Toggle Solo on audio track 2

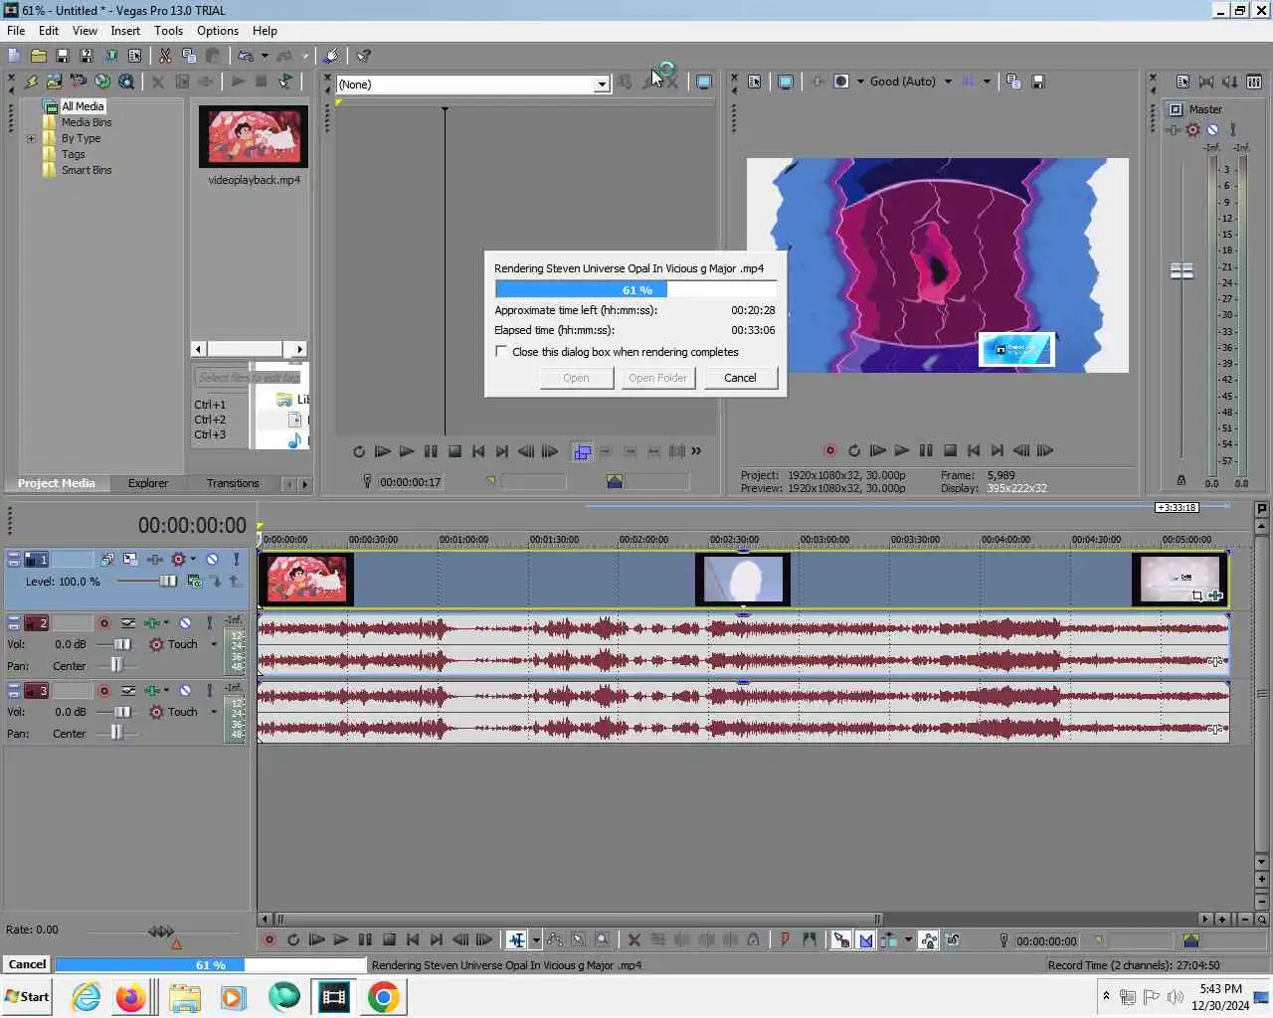tap(209, 622)
